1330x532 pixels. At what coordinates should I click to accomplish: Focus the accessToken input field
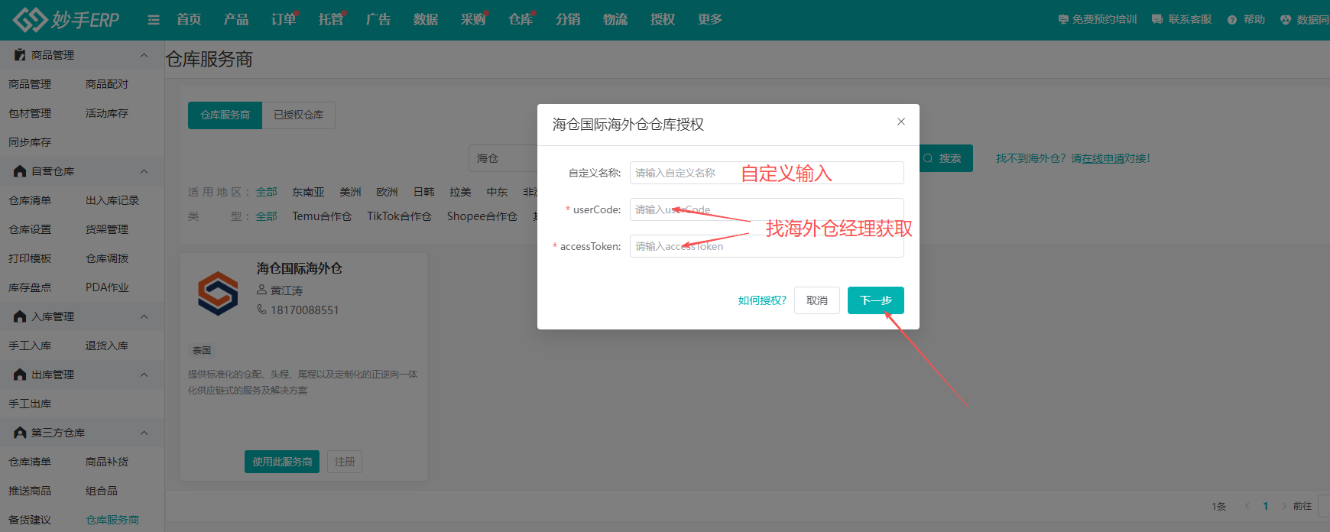pyautogui.click(x=766, y=246)
